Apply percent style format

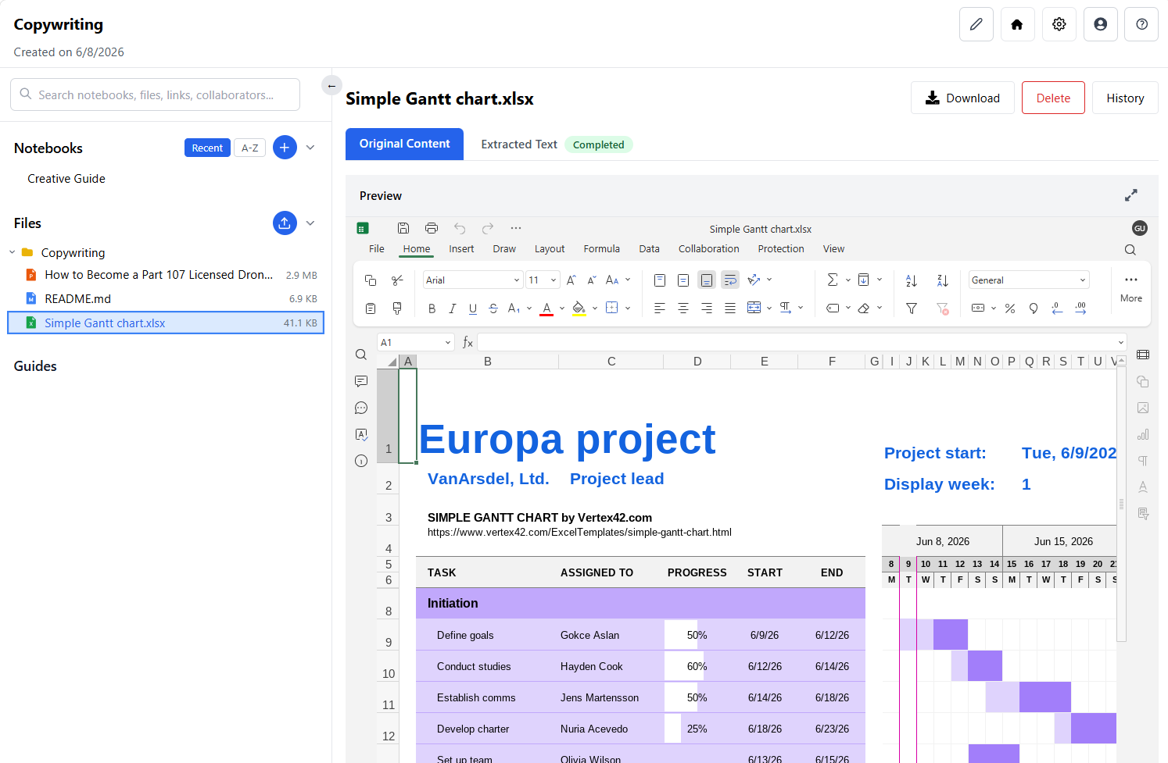coord(1010,308)
